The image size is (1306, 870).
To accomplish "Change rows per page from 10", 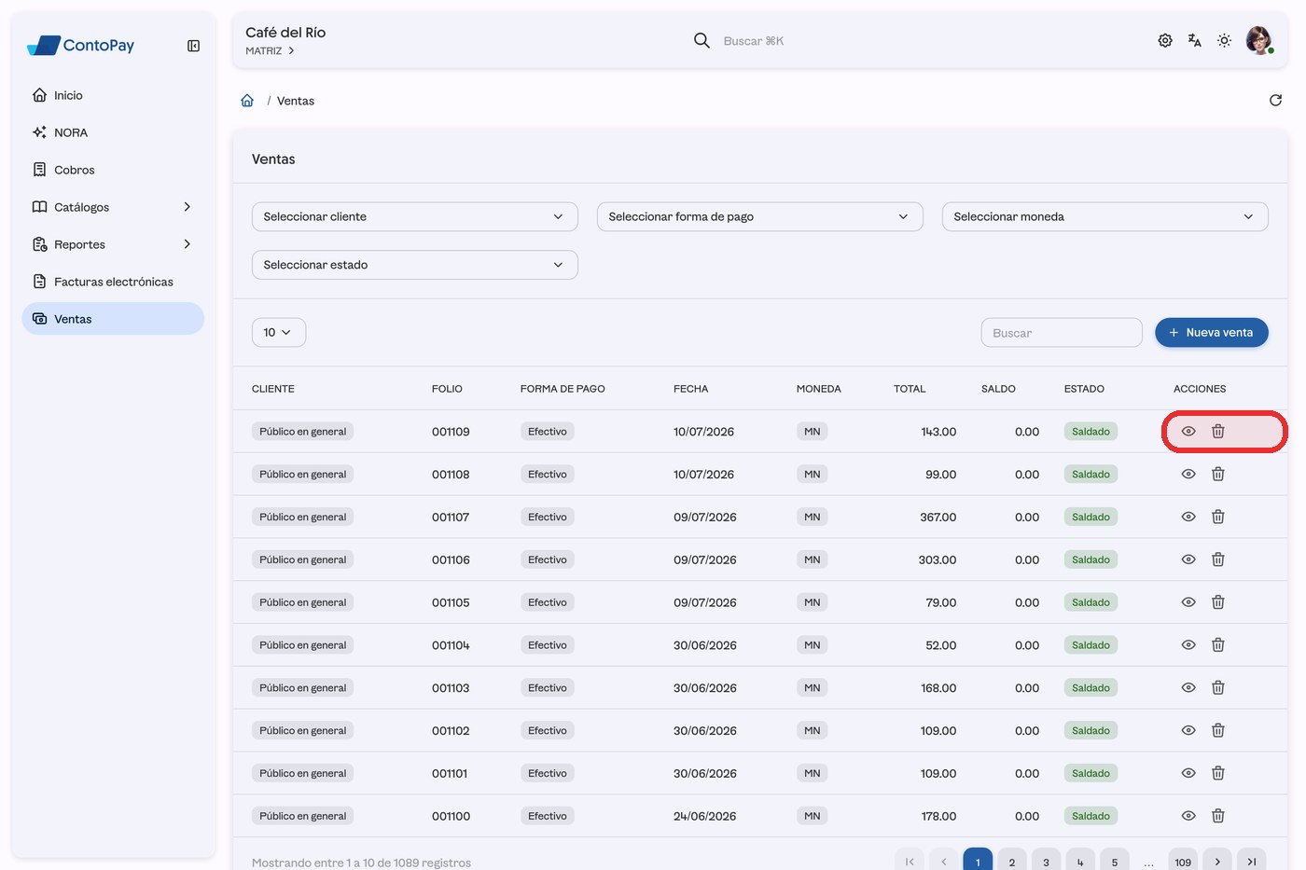I will [x=279, y=332].
